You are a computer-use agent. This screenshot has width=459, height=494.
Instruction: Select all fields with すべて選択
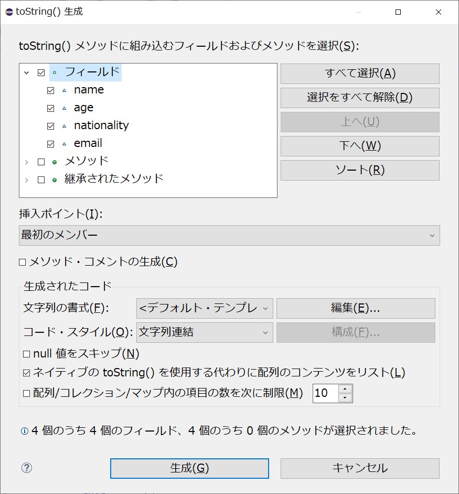(359, 73)
